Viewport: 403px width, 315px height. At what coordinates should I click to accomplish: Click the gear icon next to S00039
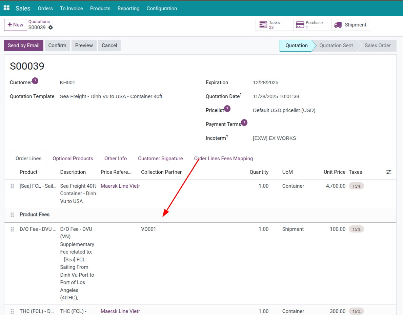(x=51, y=27)
